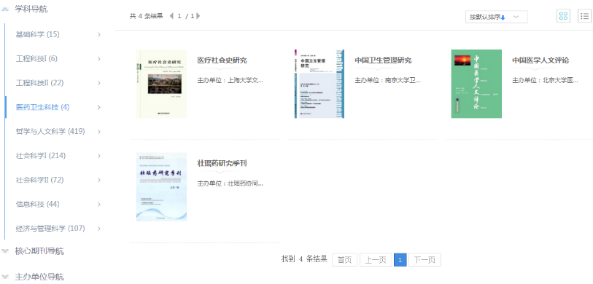593x284 pixels.
Task: Select 哲学与人文科学 (419) category
Action: pos(50,131)
